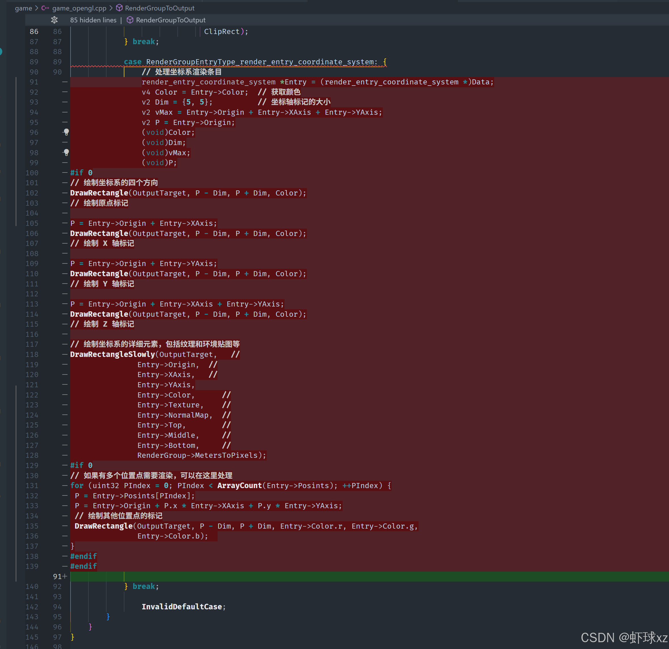Click the first DrawRectangle call on line 102

[x=99, y=193]
